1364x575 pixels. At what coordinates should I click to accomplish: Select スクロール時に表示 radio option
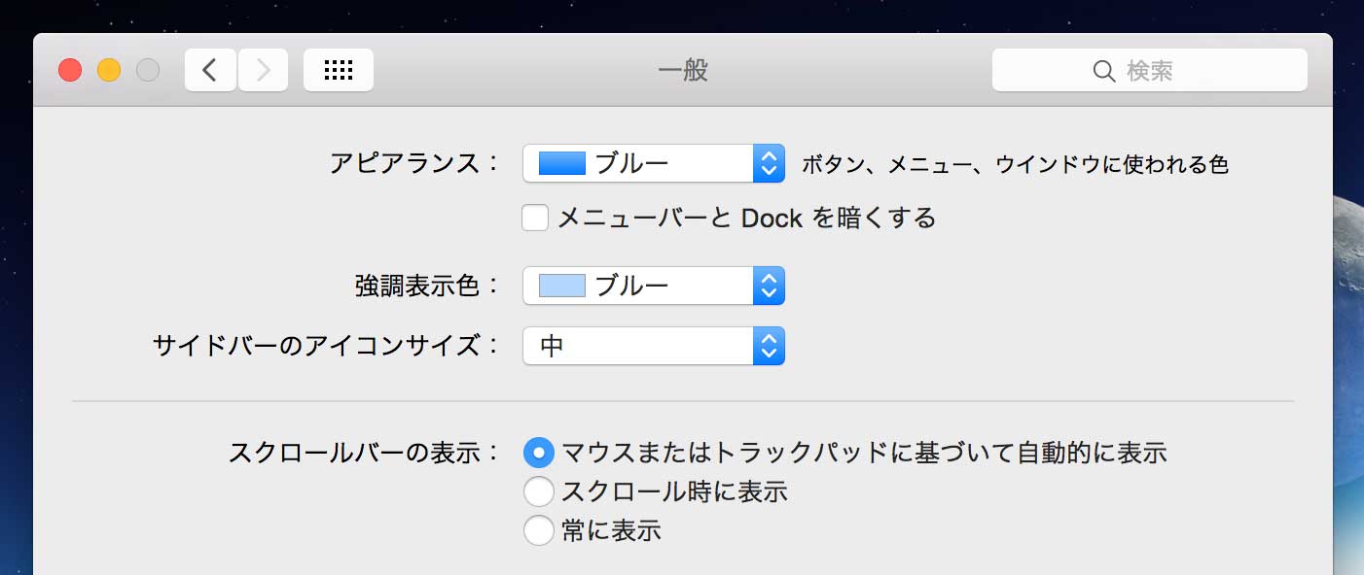(x=538, y=491)
